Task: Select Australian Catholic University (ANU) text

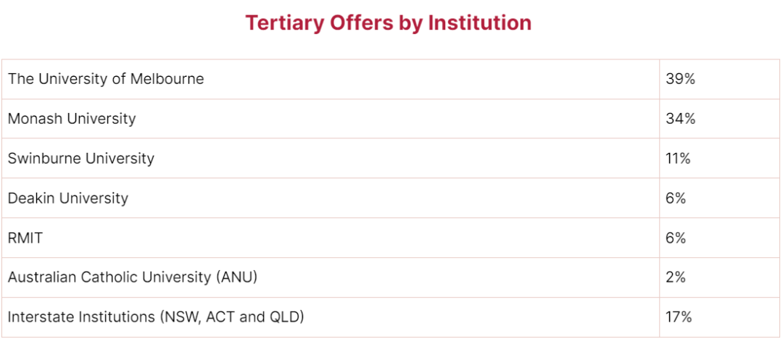Action: (133, 277)
